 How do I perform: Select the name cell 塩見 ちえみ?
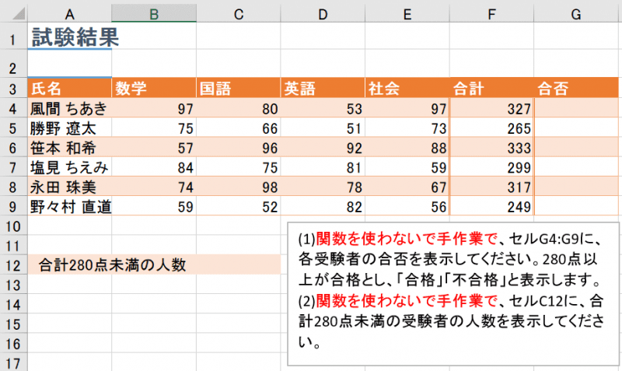click(x=70, y=166)
